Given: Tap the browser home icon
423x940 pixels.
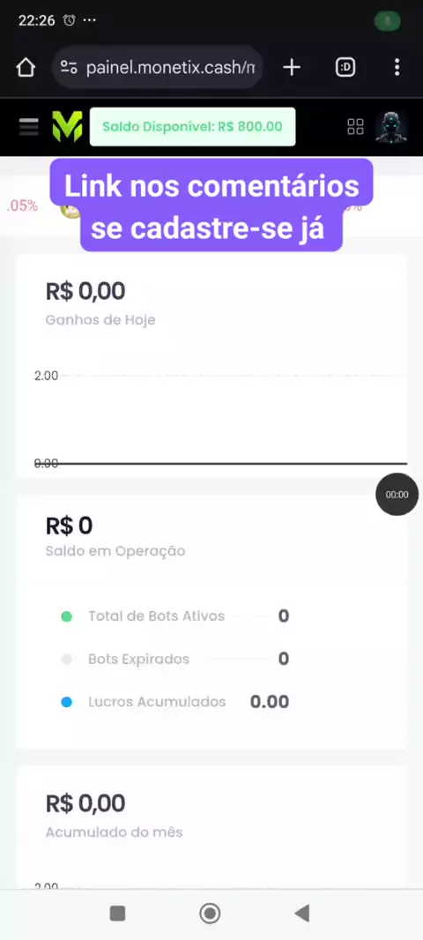Looking at the screenshot, I should click(26, 68).
